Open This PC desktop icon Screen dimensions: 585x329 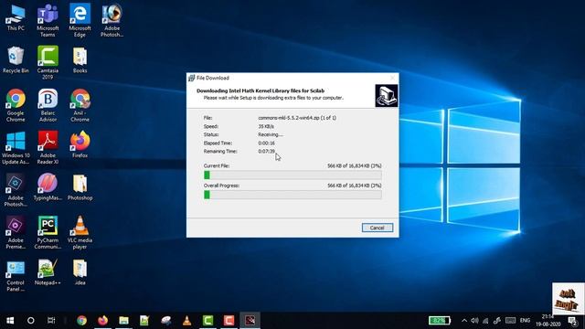(16, 17)
